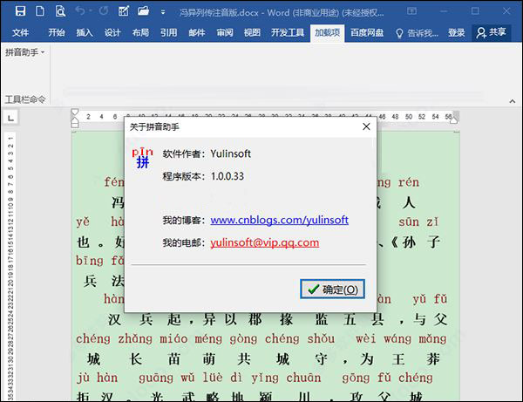Click the yulinsoft@vip.qq.com email link
523x402 pixels.
264,242
